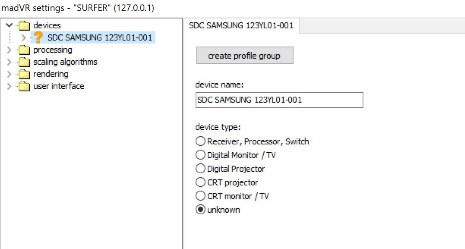This screenshot has width=465, height=249.
Task: Click the rendering folder icon
Action: (24, 74)
